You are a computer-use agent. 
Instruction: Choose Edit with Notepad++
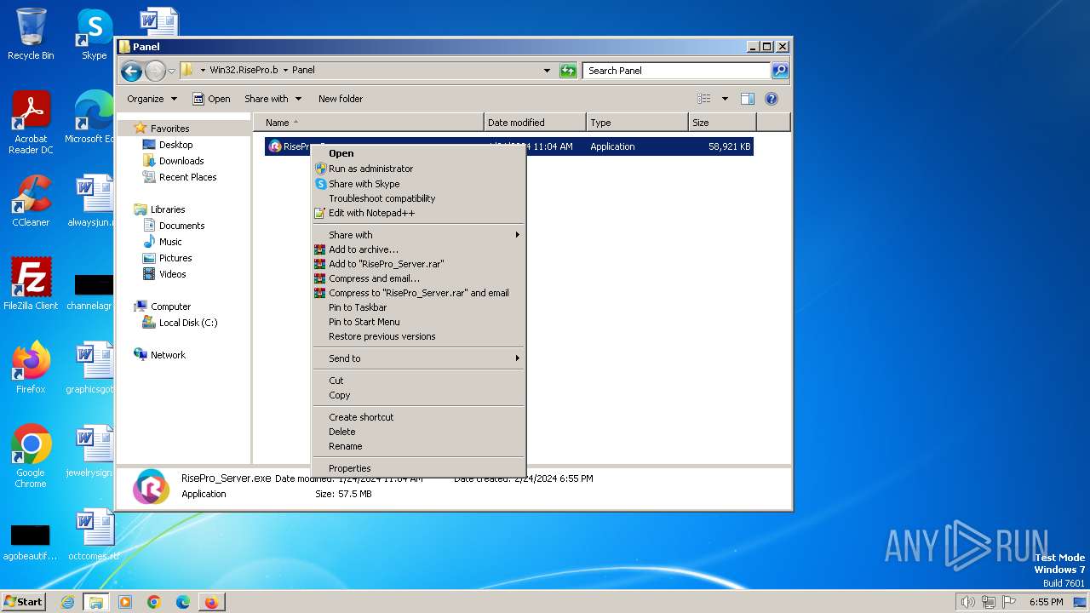coord(419,213)
